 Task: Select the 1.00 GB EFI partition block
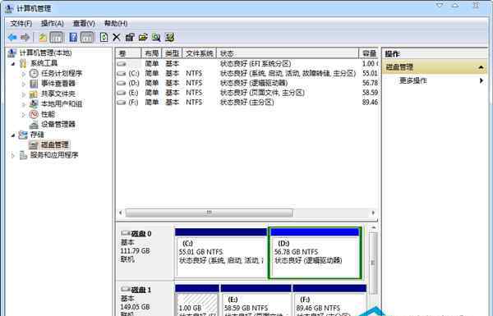tap(197, 300)
